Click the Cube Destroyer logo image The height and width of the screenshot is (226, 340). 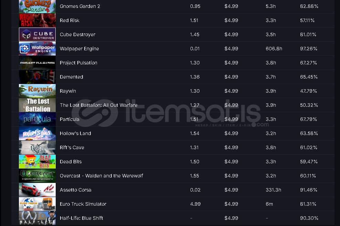point(37,34)
